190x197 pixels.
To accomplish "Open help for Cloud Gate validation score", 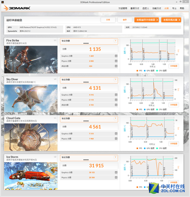I will click(x=115, y=118).
